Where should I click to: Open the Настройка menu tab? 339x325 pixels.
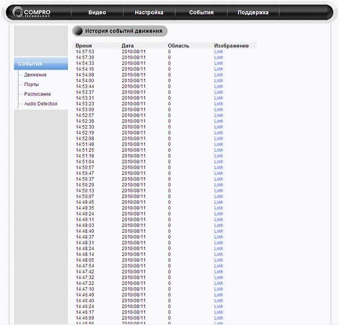coord(149,12)
